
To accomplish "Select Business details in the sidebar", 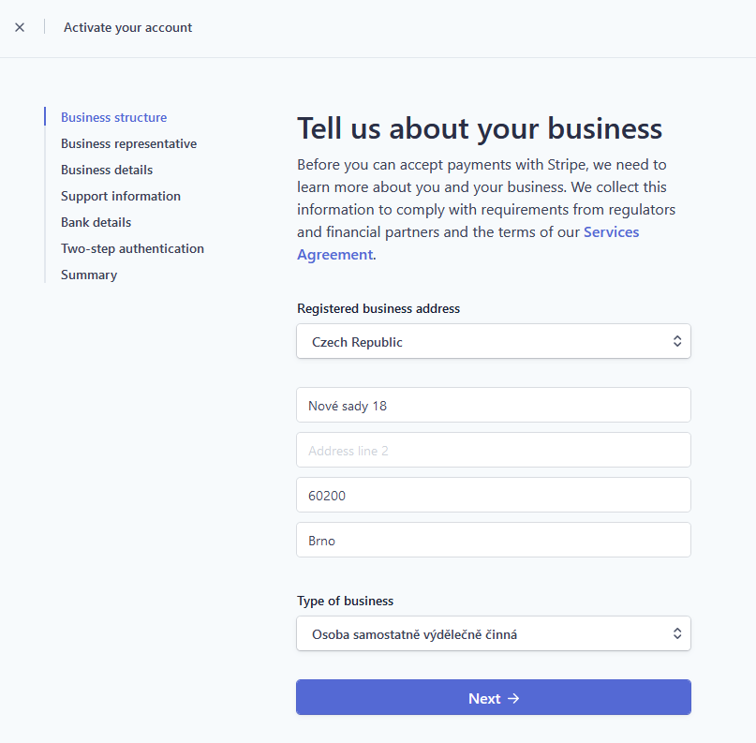I will coord(107,170).
